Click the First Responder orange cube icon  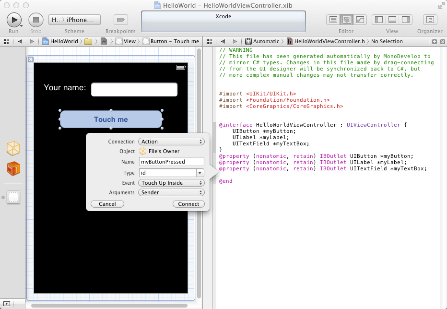click(13, 168)
